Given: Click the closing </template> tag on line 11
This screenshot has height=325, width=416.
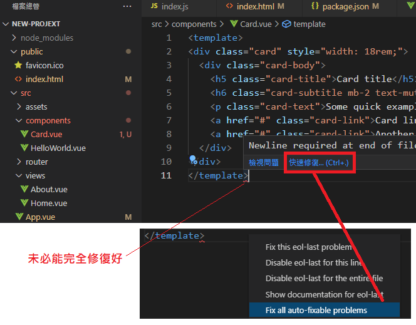Looking at the screenshot, I should pos(219,175).
